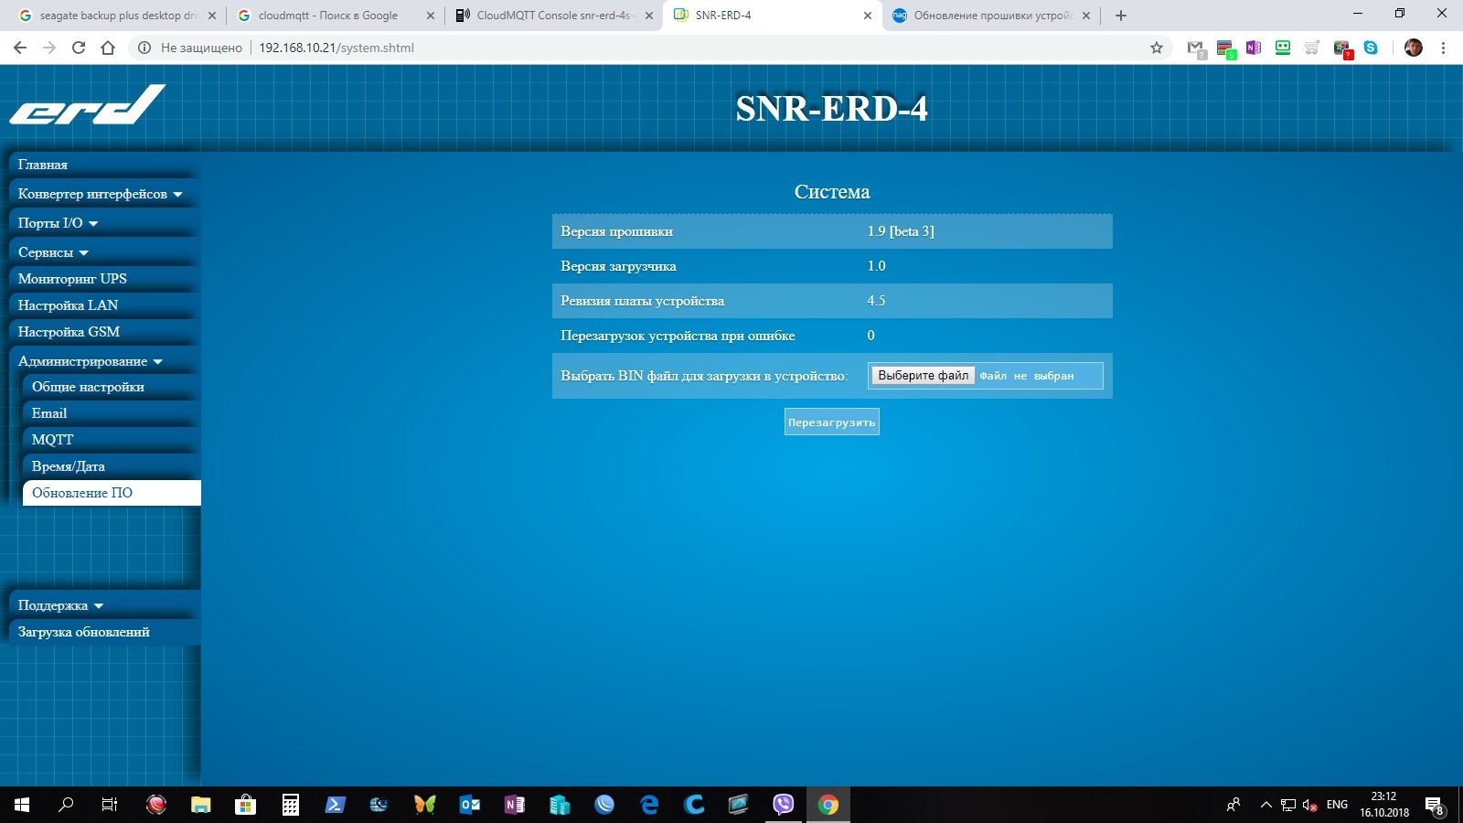The image size is (1463, 823).
Task: Bookmark this page with the star icon
Action: pos(1157,48)
